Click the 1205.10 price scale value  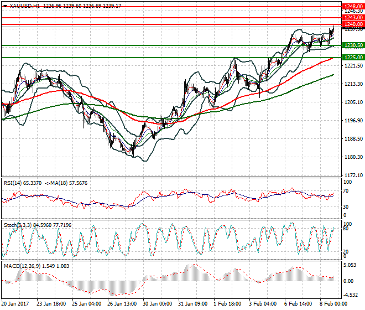(353, 102)
